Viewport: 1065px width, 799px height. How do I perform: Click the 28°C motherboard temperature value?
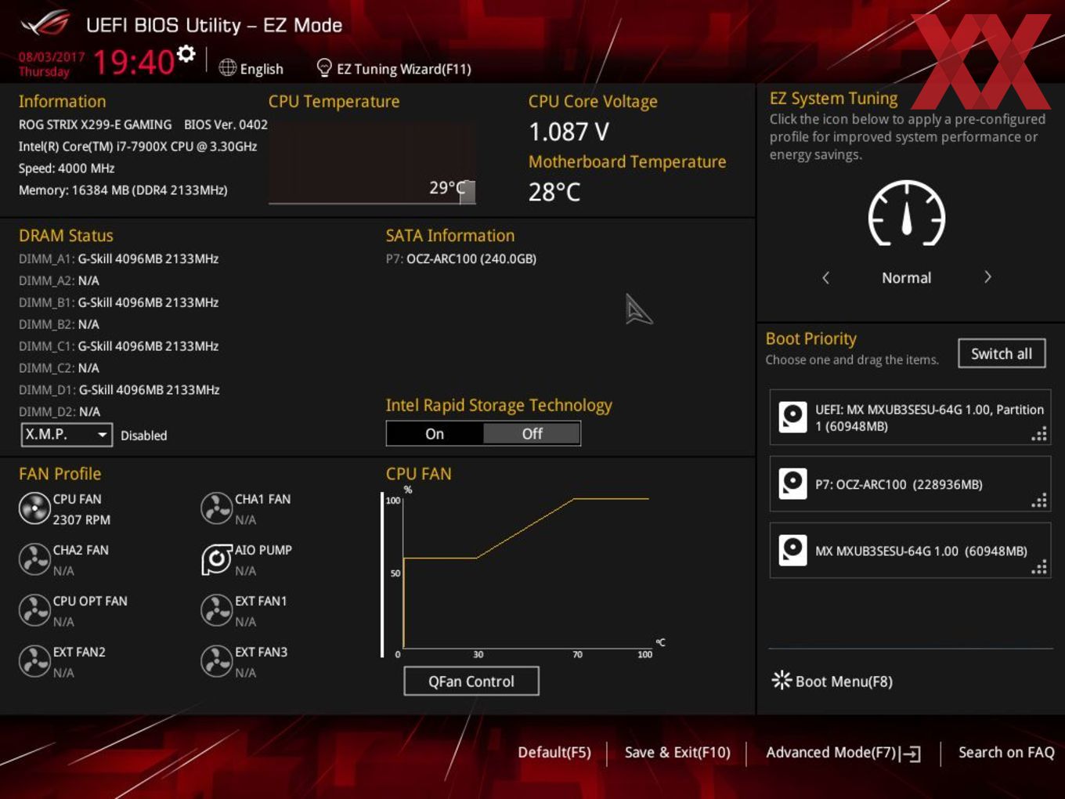click(x=554, y=192)
